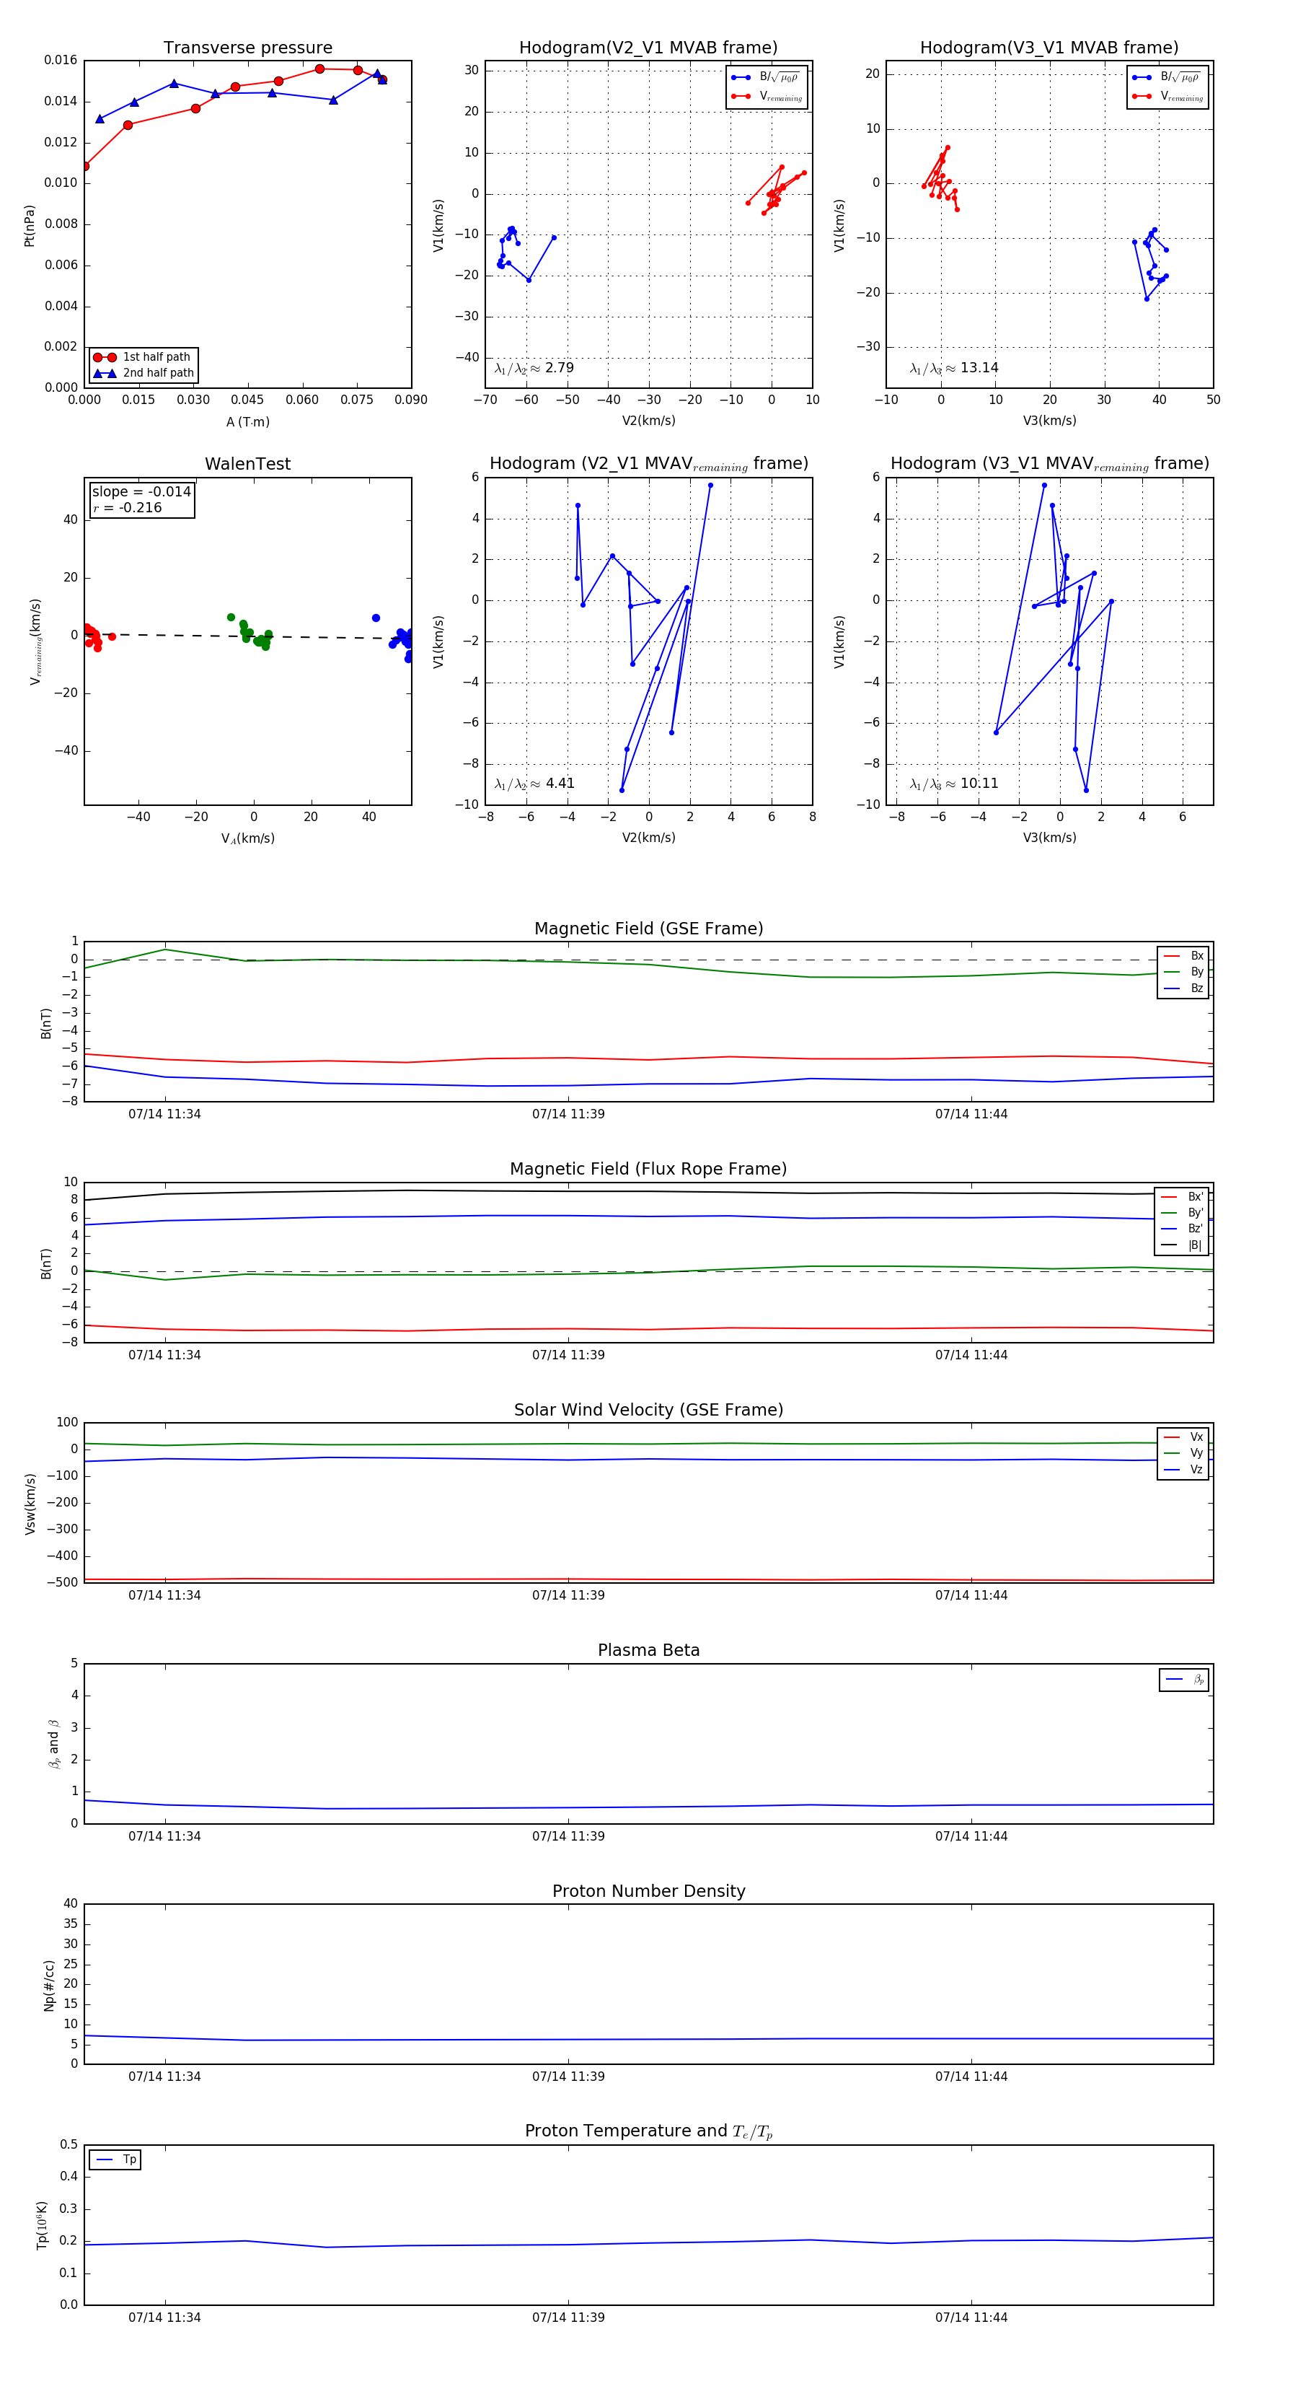Click the "Proton Temperature and Te/Tp" title

point(648,2131)
